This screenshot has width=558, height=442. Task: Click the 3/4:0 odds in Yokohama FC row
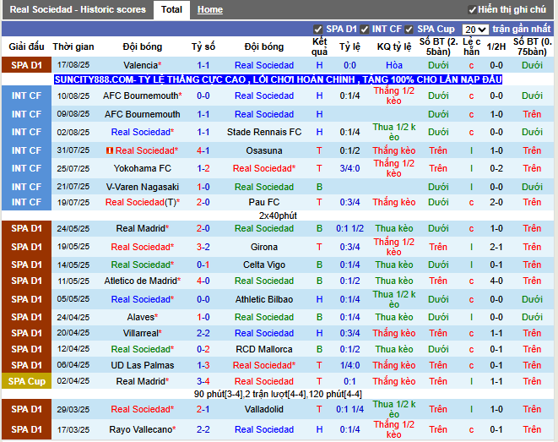[x=349, y=168]
